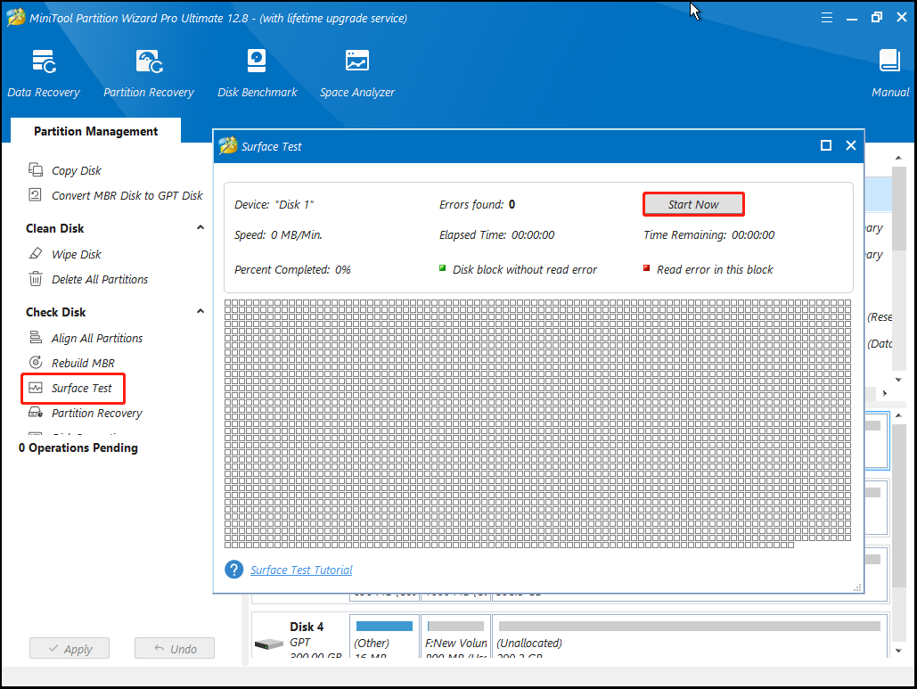This screenshot has height=689, width=917.
Task: Click the disk list scrollbar up arrow
Action: pyautogui.click(x=898, y=158)
